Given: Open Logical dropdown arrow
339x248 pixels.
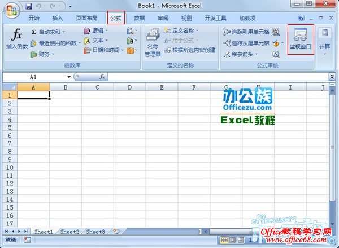Looking at the screenshot, I should 106,31.
